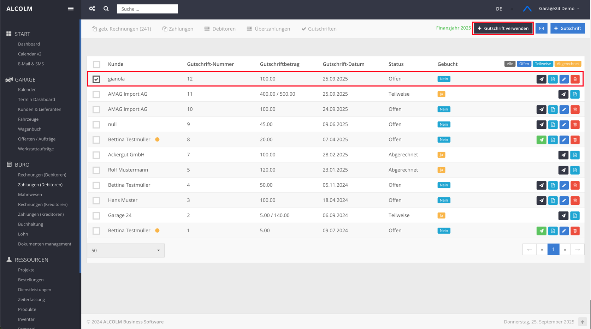Click the search magnifier icon
This screenshot has width=591, height=329.
106,9
